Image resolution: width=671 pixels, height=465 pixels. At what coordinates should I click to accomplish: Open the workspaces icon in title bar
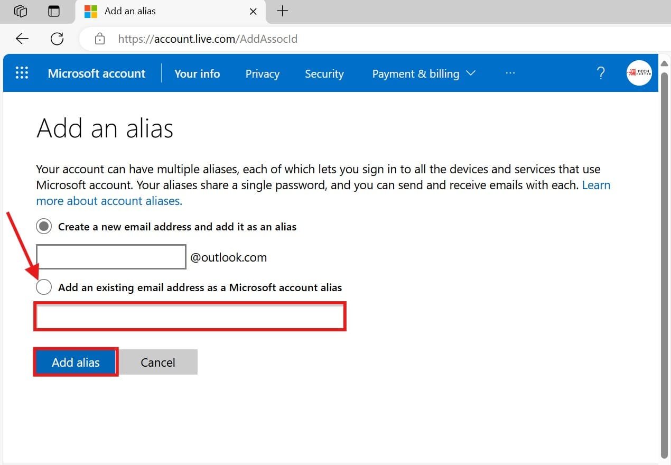21,11
